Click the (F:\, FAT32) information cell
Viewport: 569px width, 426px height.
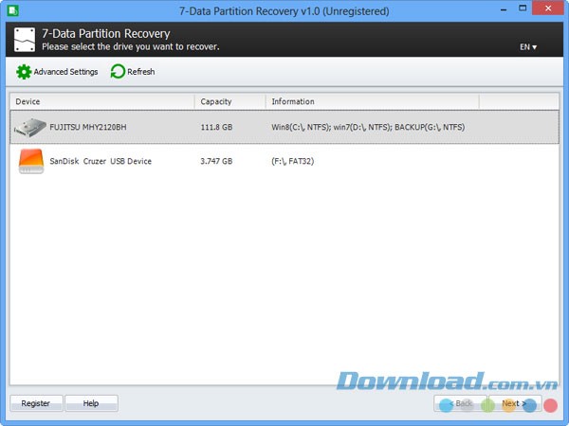[292, 161]
